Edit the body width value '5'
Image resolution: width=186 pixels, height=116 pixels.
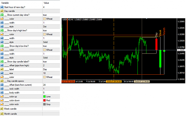[44, 93]
